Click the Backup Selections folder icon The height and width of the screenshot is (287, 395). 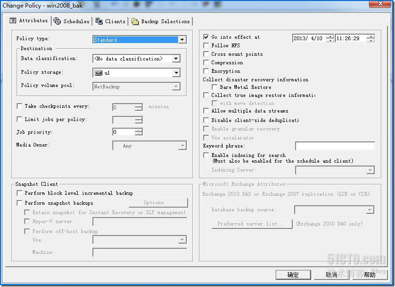tap(135, 21)
